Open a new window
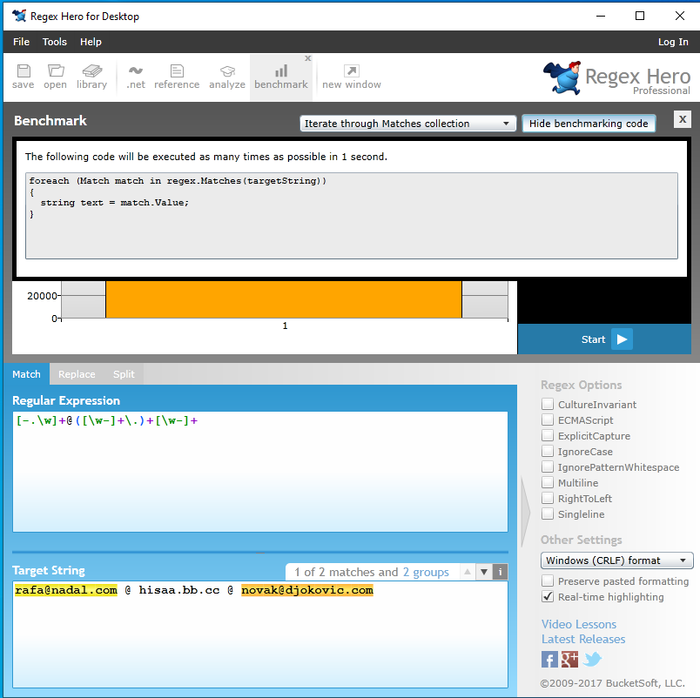 [352, 77]
